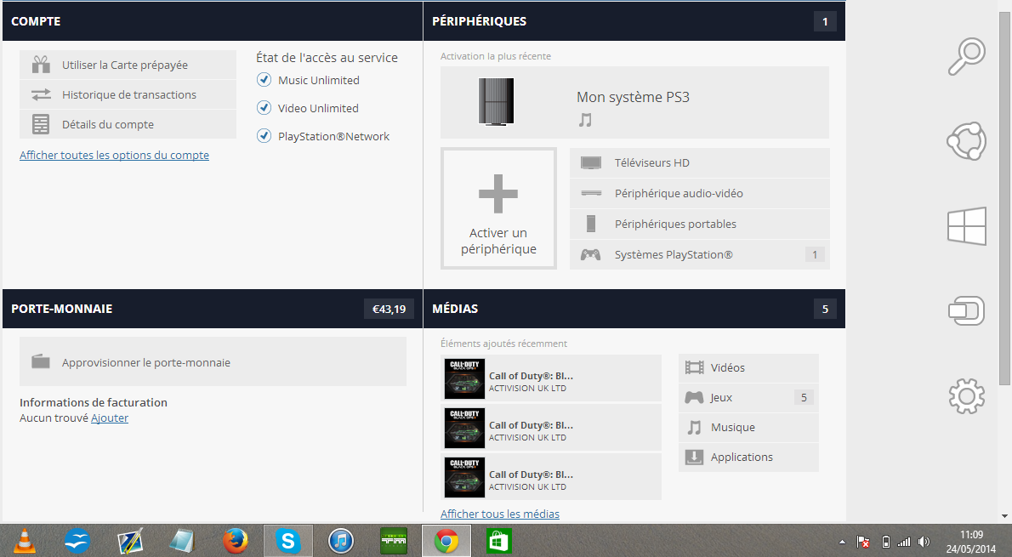Click the PS3 console image
The height and width of the screenshot is (557, 1012).
(x=496, y=101)
